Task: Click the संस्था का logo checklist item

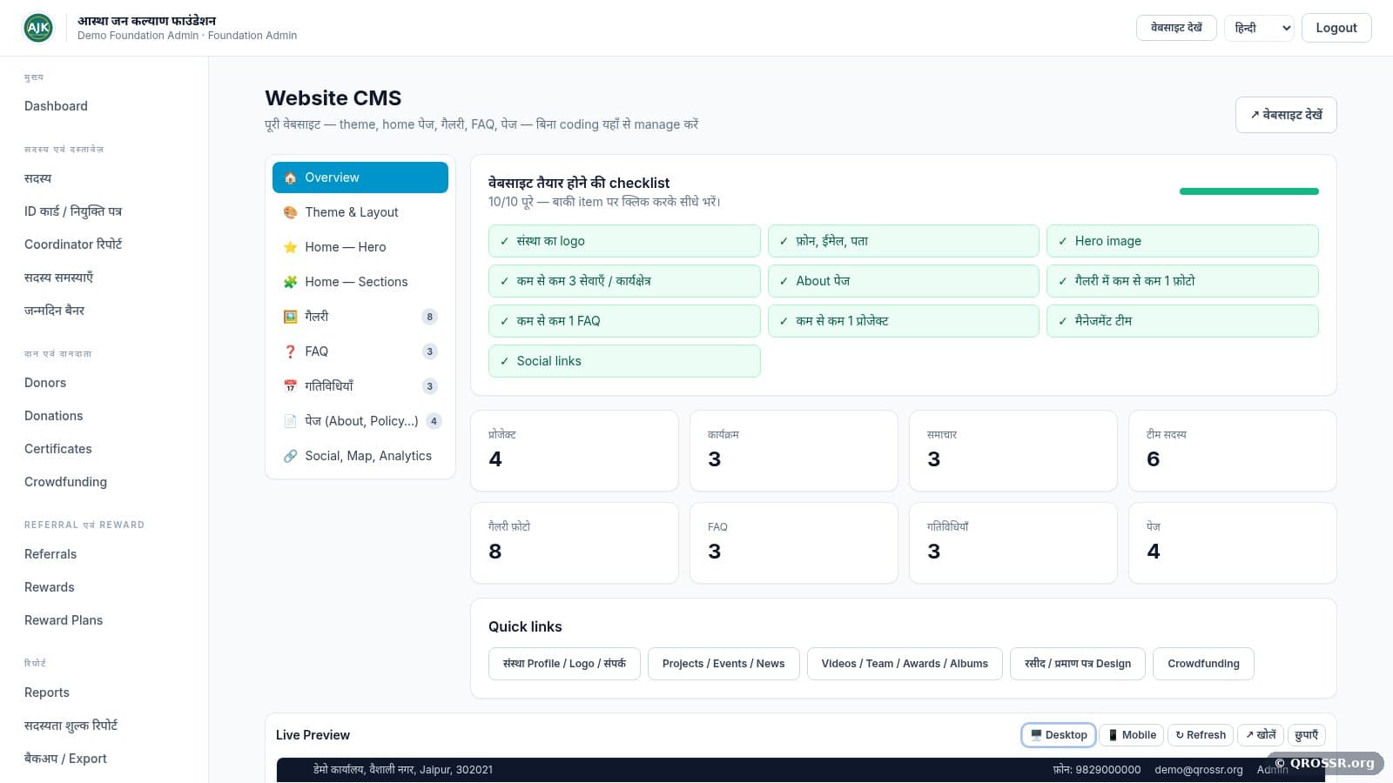Action: click(624, 241)
